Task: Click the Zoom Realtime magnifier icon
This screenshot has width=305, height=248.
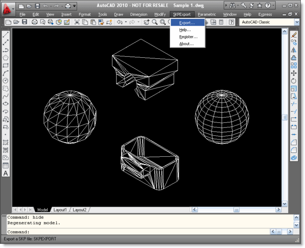Action: tap(155, 22)
